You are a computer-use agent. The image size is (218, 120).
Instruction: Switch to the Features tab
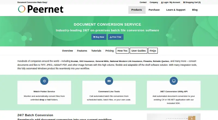82,51
